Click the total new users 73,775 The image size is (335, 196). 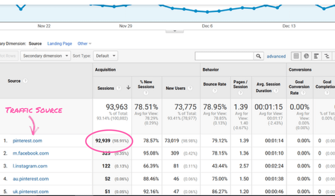coord(185,106)
